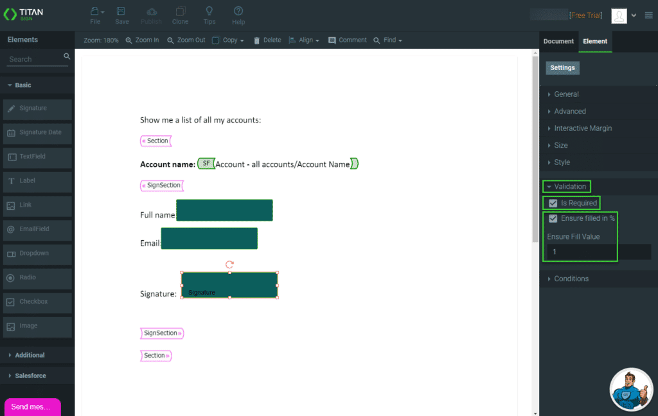Click the Ensure Fill Value input field
Image resolution: width=658 pixels, height=416 pixels.
(x=598, y=252)
